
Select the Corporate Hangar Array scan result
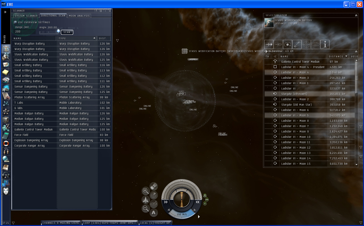(62, 146)
